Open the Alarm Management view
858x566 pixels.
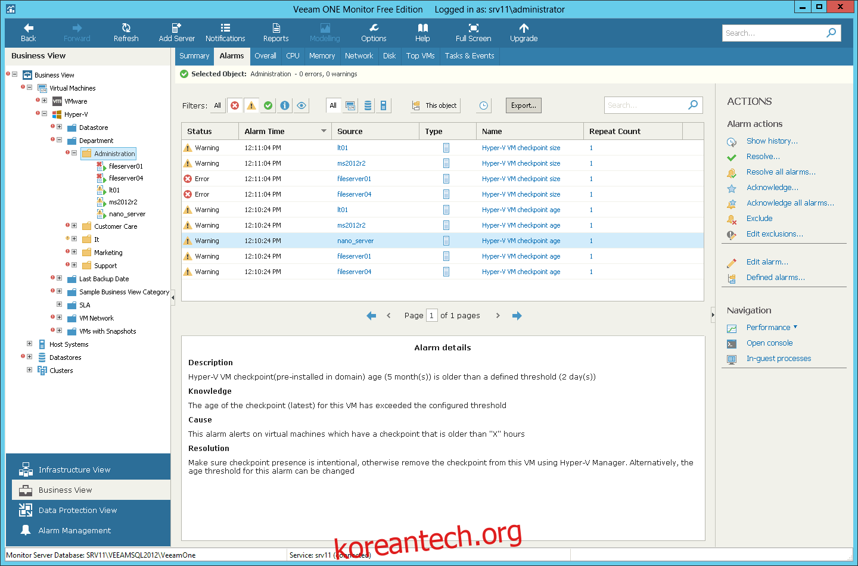(74, 530)
